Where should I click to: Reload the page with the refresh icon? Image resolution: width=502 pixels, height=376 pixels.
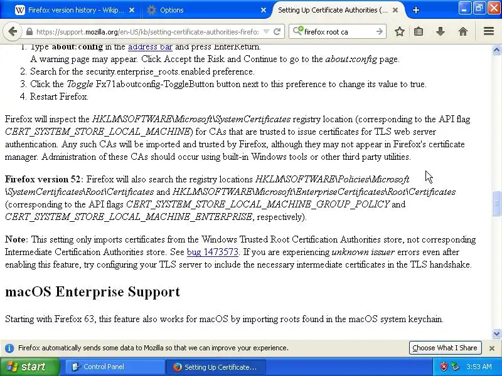[277, 32]
